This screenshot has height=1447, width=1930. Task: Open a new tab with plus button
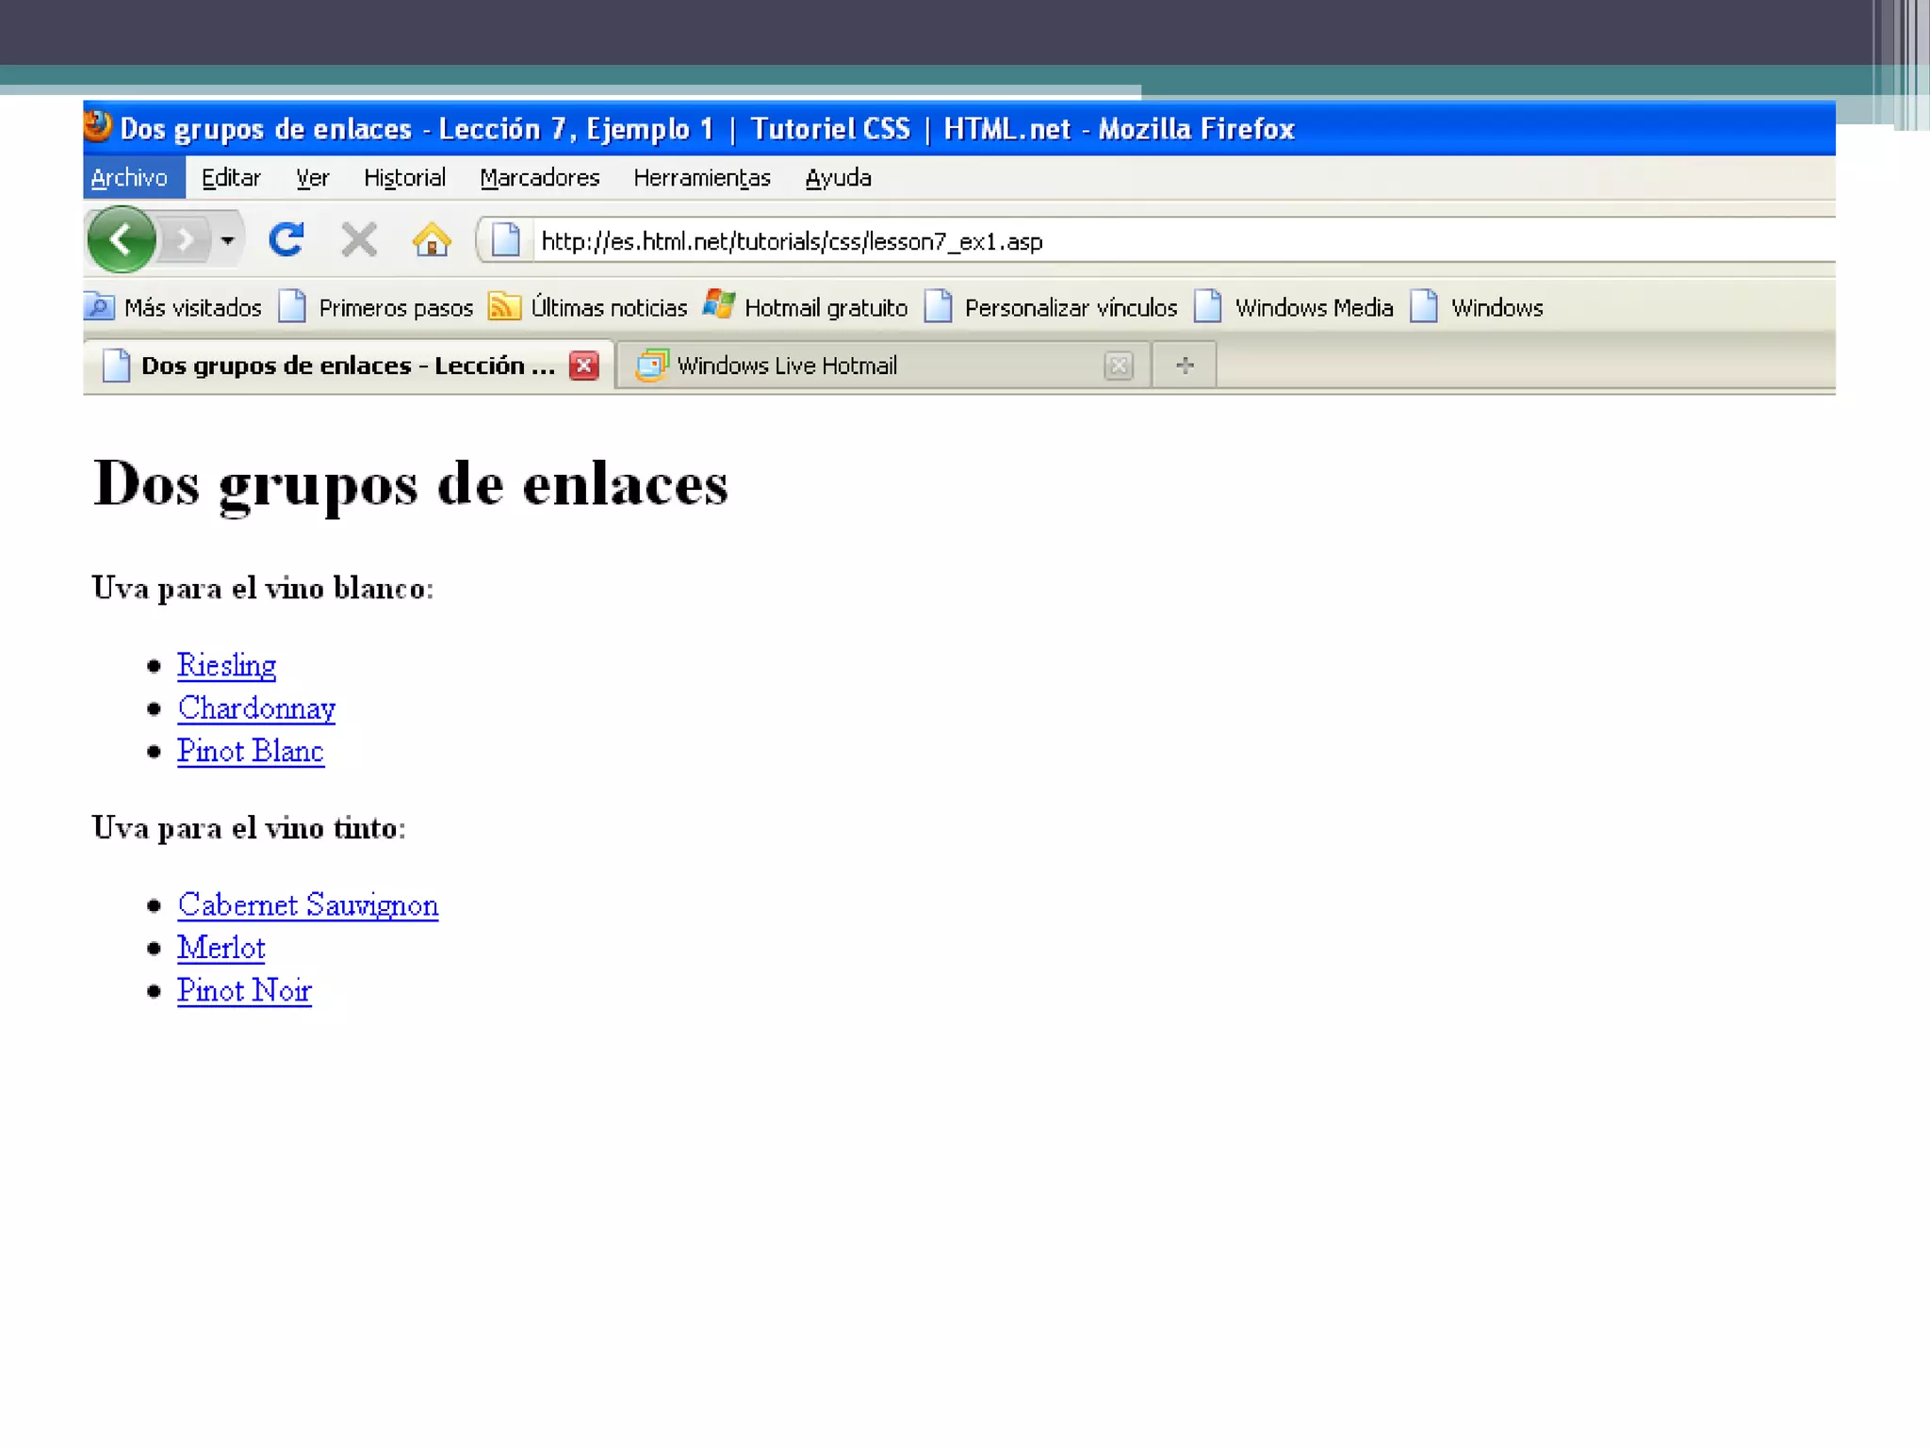point(1185,366)
